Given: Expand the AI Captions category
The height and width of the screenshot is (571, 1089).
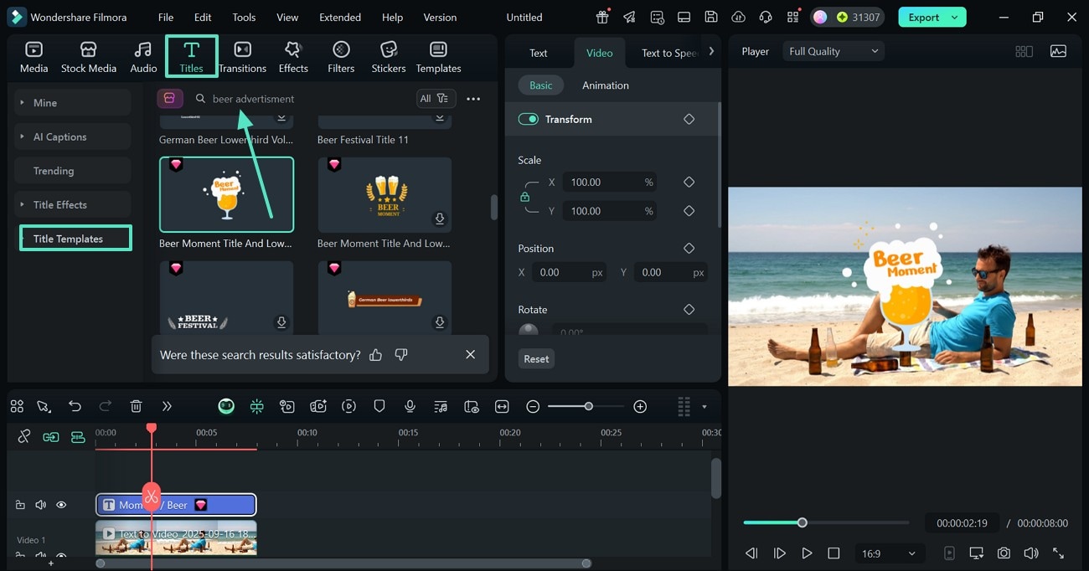Looking at the screenshot, I should (73, 136).
